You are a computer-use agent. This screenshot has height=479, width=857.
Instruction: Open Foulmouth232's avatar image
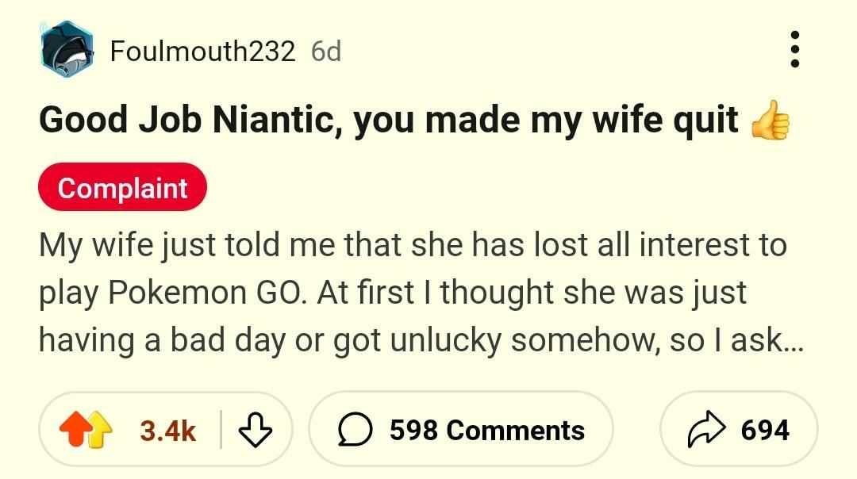(x=66, y=50)
